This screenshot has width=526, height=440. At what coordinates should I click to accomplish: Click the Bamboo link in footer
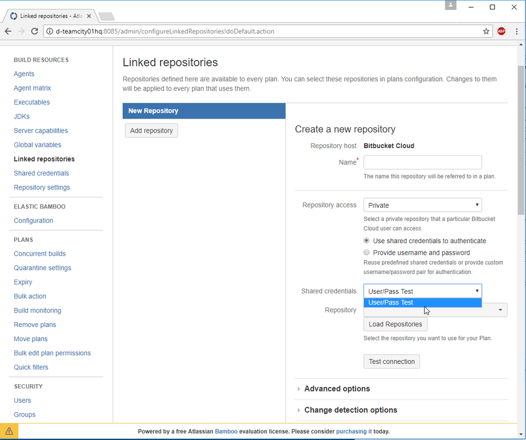(226, 431)
